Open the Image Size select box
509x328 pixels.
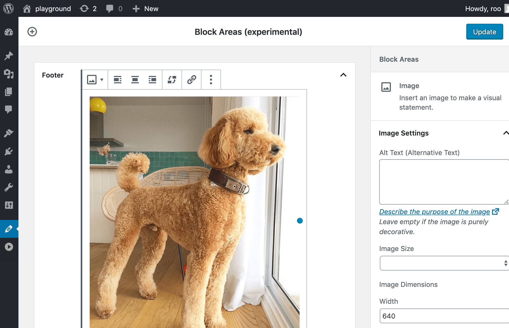(x=444, y=263)
